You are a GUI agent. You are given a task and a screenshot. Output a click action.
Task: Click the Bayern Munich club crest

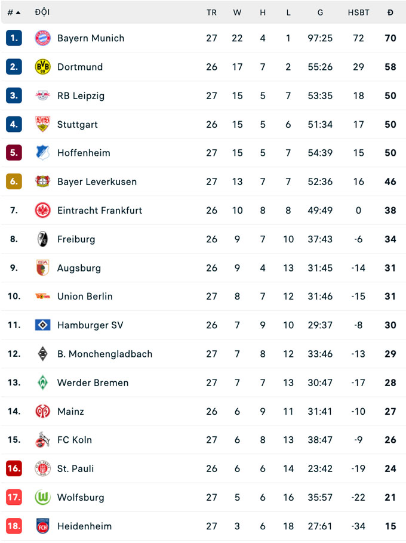(x=42, y=38)
